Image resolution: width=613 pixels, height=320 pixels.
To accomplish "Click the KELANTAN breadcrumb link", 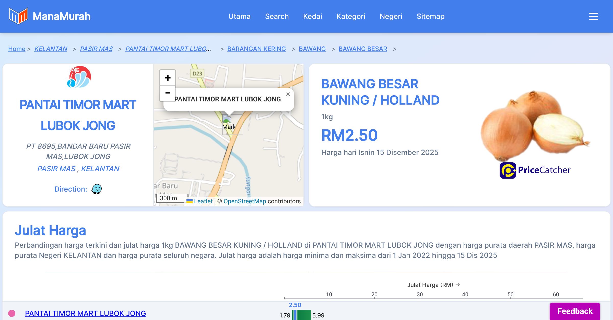I will 51,49.
